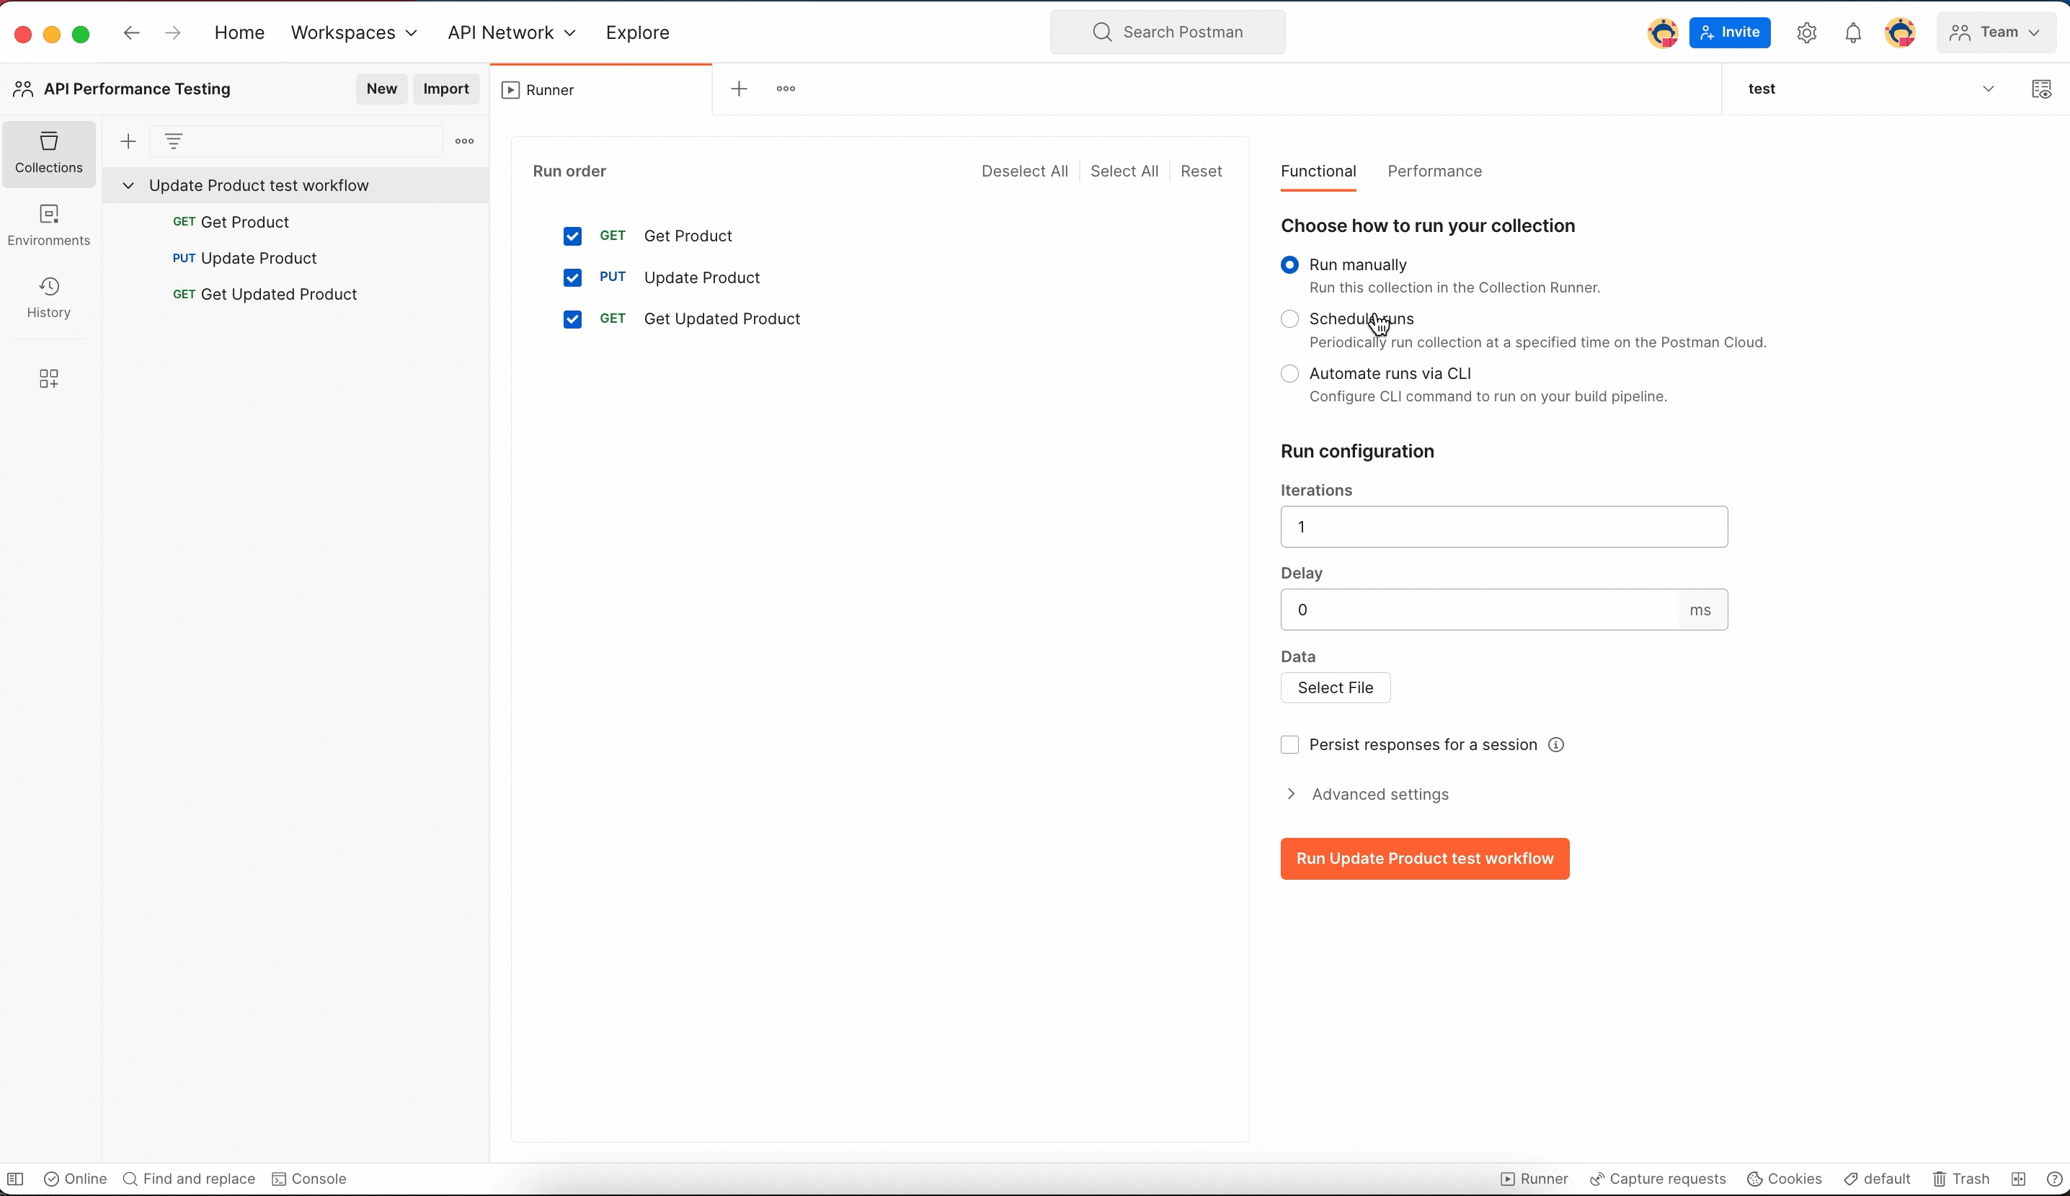Open the test environment selector
This screenshot has height=1196, width=2070.
click(x=1871, y=89)
